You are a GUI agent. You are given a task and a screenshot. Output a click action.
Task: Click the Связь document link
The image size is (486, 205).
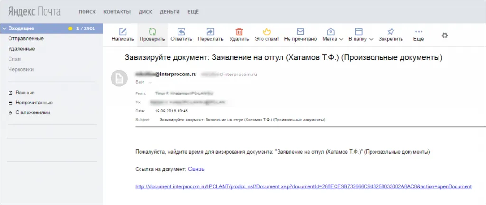tap(196, 169)
